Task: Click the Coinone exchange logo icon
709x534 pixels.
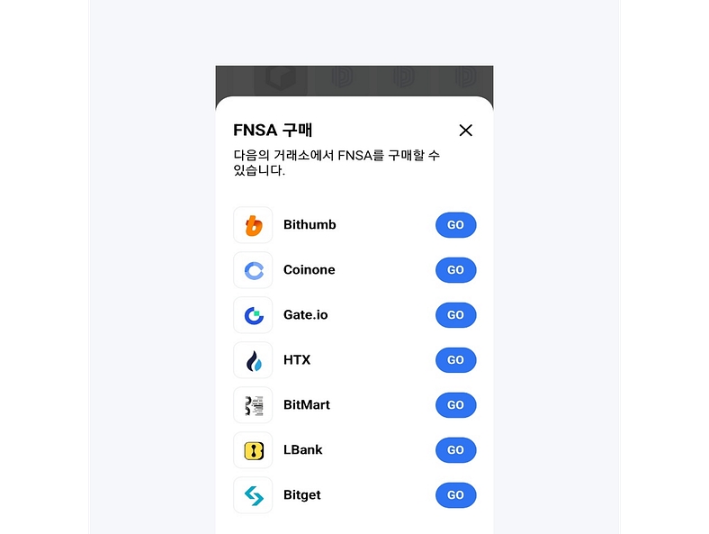Action: (x=253, y=270)
